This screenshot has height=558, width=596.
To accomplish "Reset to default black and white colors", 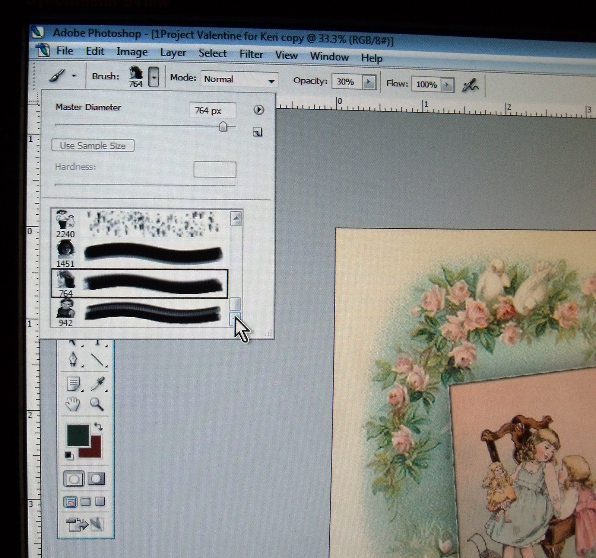I will point(69,455).
